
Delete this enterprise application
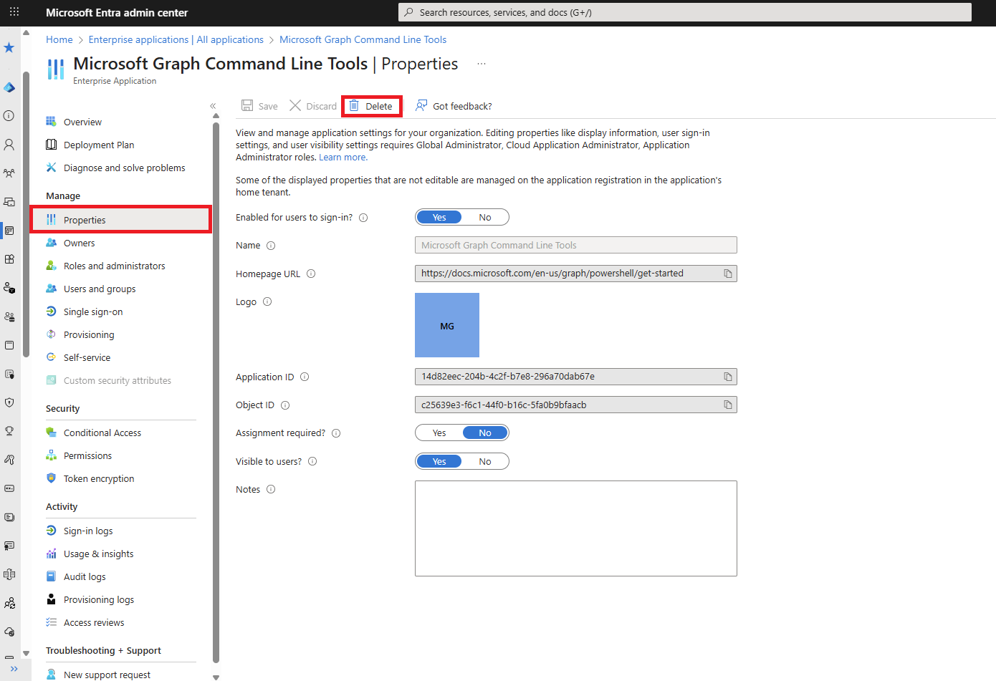371,106
